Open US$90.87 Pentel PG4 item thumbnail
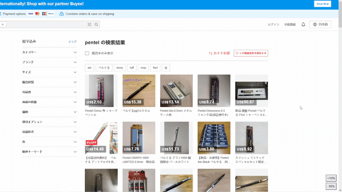The height and width of the screenshot is (192, 342). click(x=251, y=91)
